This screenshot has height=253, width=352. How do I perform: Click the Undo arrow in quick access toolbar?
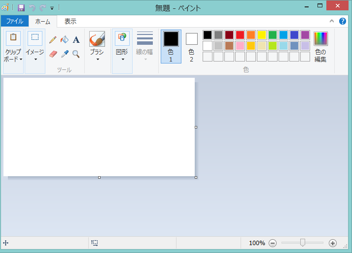pyautogui.click(x=33, y=8)
